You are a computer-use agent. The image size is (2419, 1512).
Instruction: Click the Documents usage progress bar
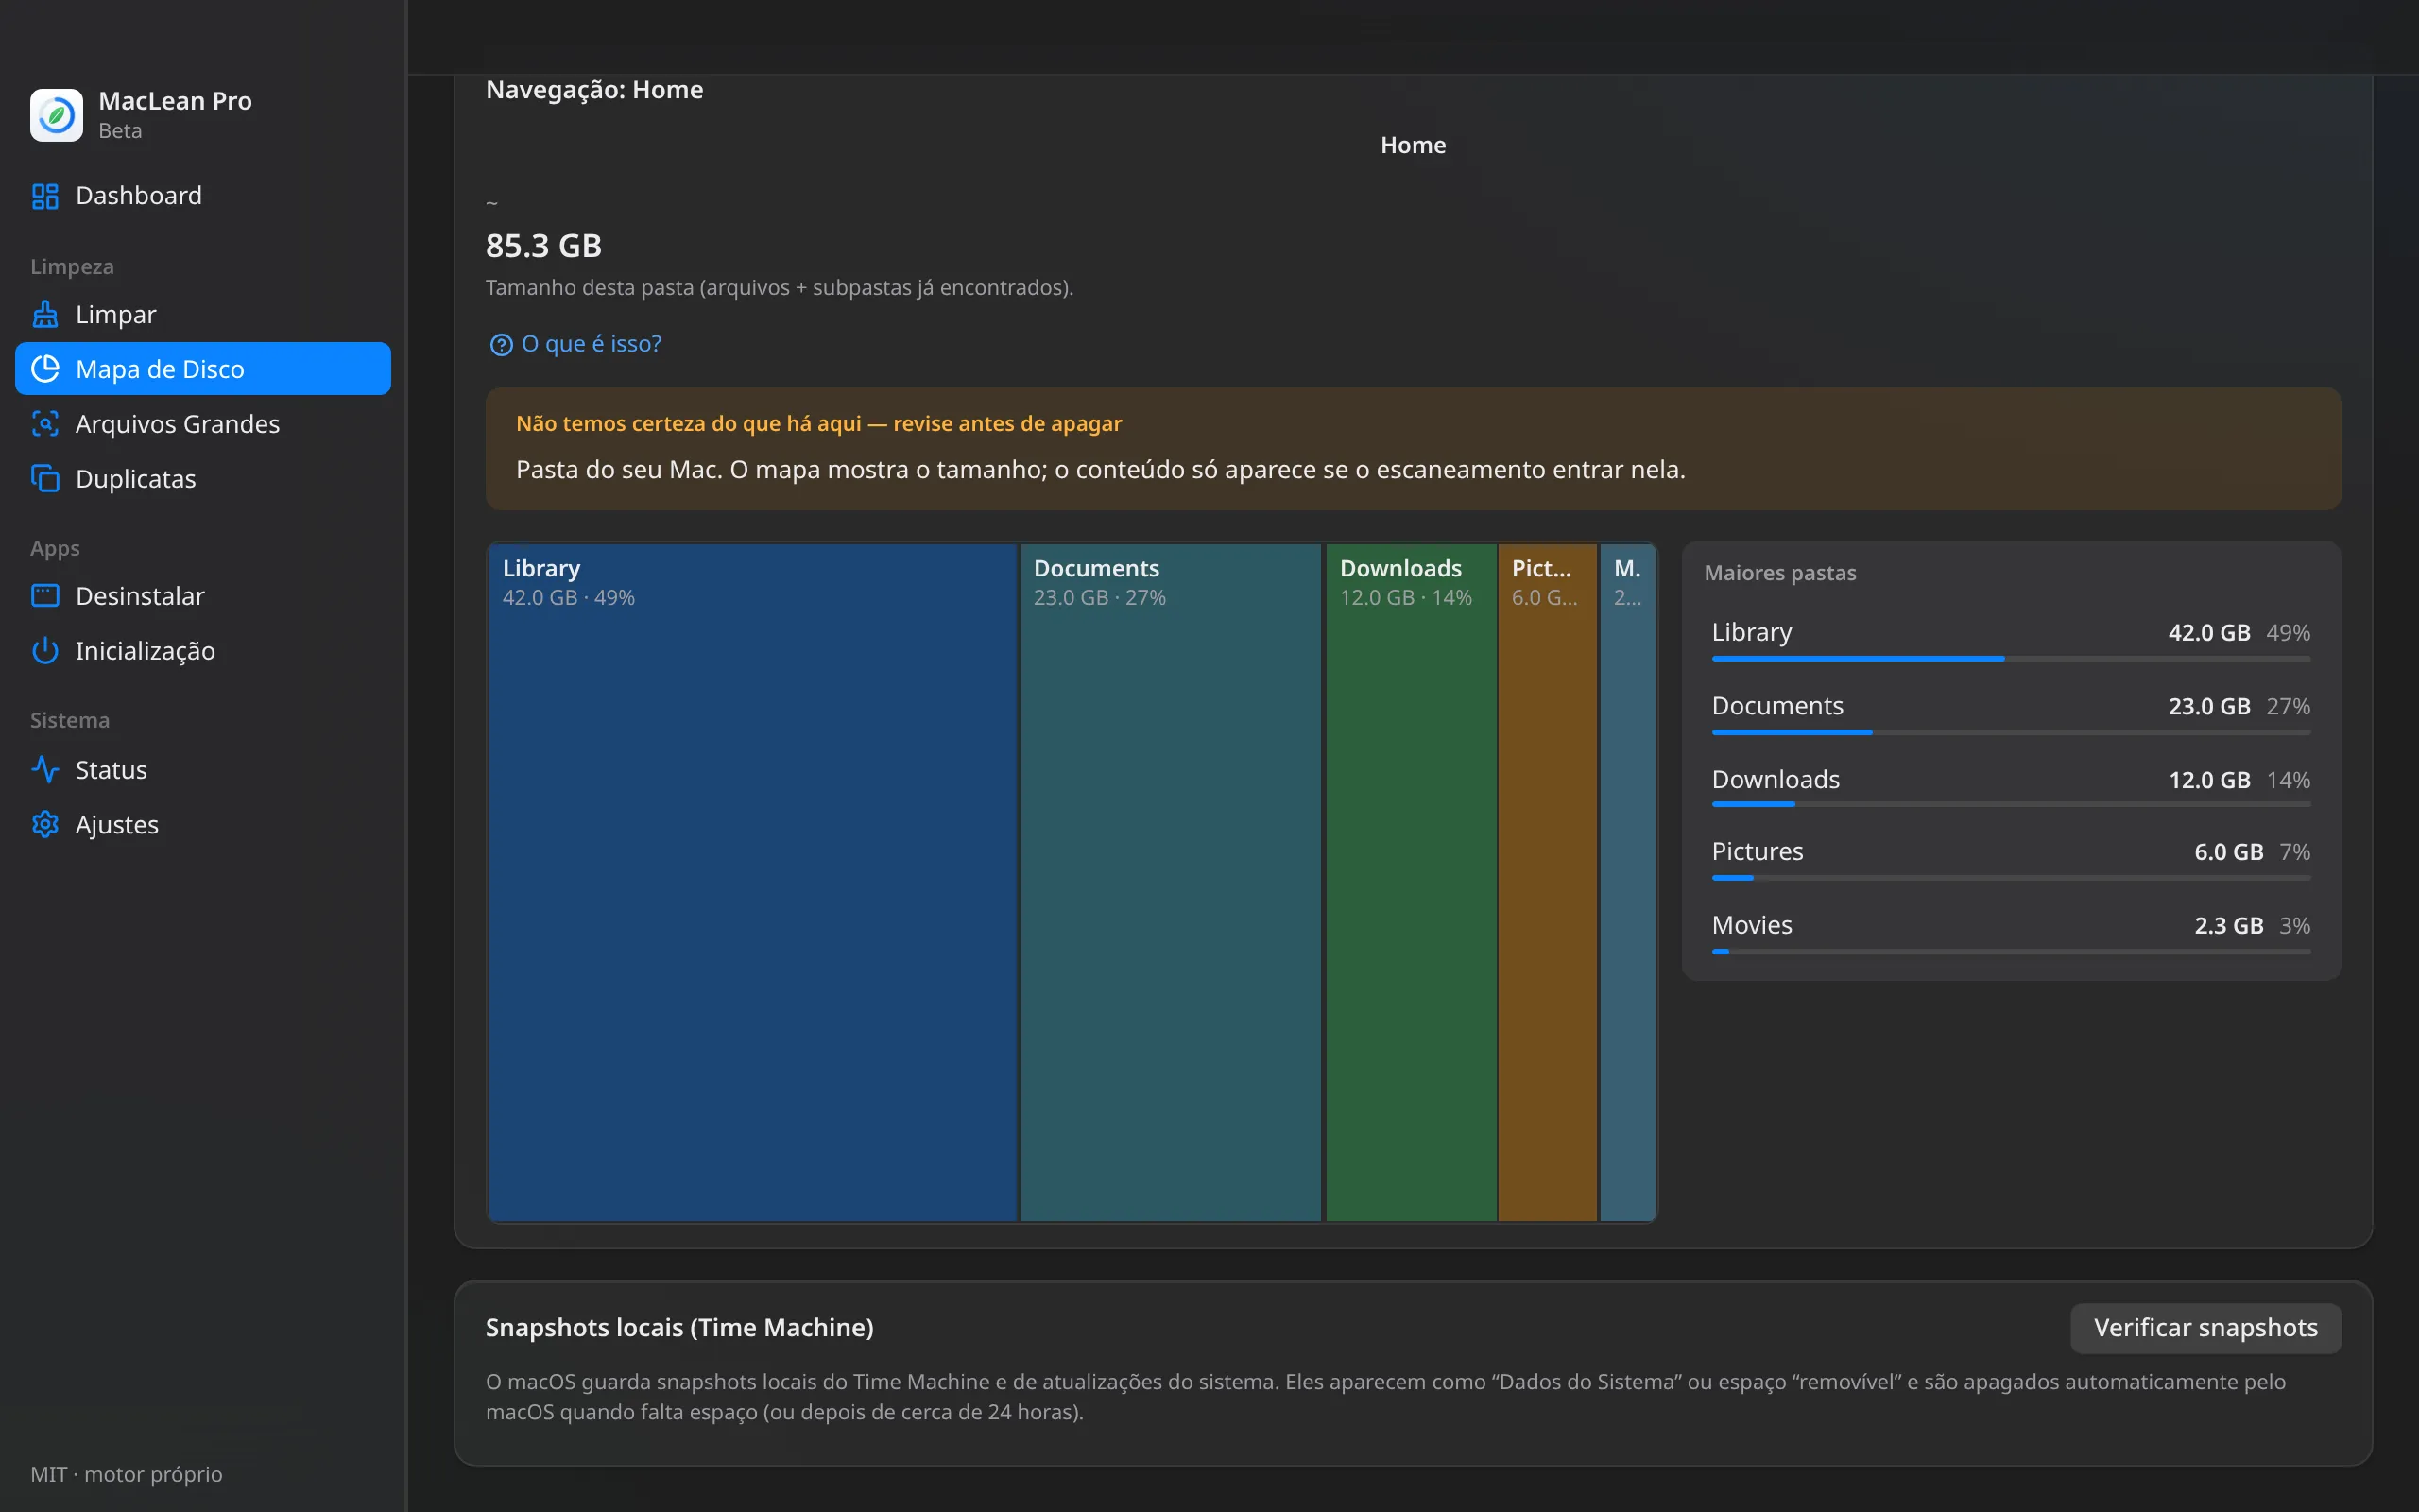2010,732
